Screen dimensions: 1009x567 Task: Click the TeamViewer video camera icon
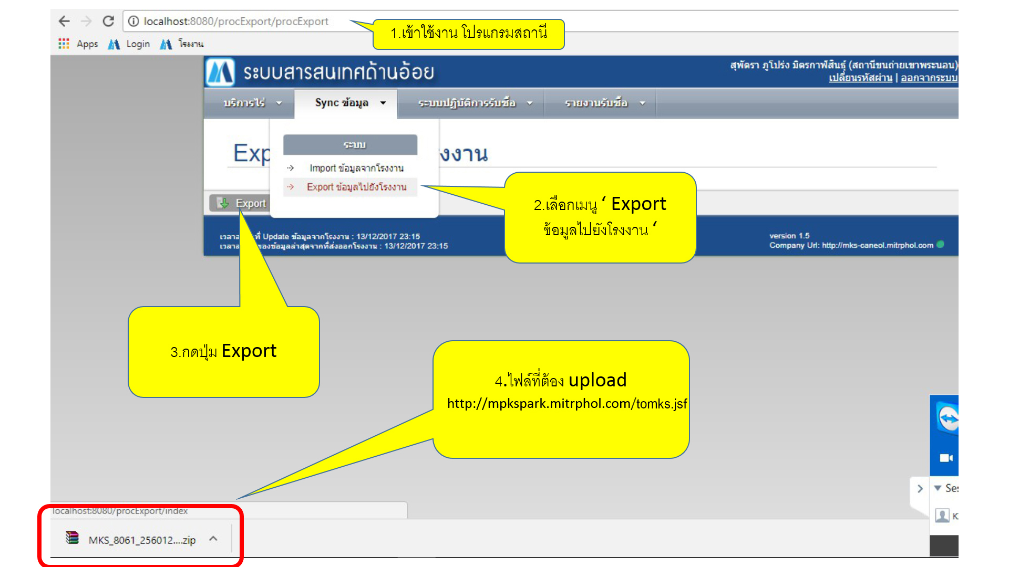[946, 458]
